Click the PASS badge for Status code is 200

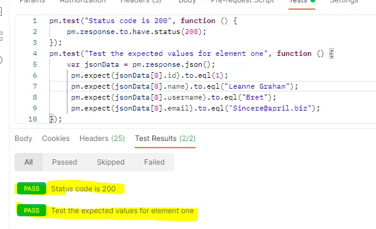coord(32,188)
